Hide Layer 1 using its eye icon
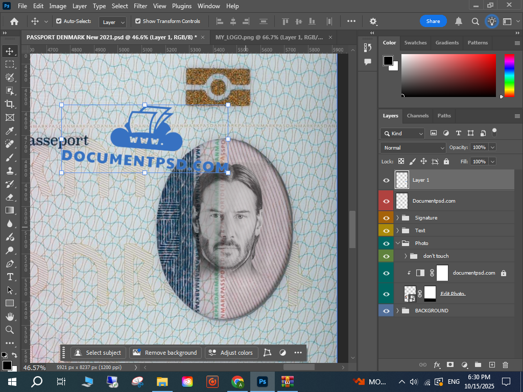This screenshot has height=392, width=523. coord(386,180)
